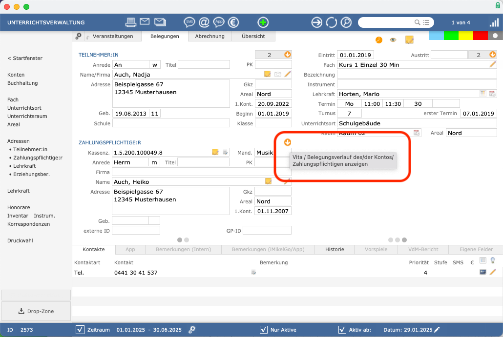Click the stacked envelopes serial letter icon

click(160, 22)
